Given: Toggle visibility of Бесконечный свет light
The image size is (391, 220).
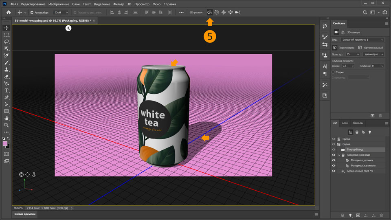Looking at the screenshot, I should 334,171.
